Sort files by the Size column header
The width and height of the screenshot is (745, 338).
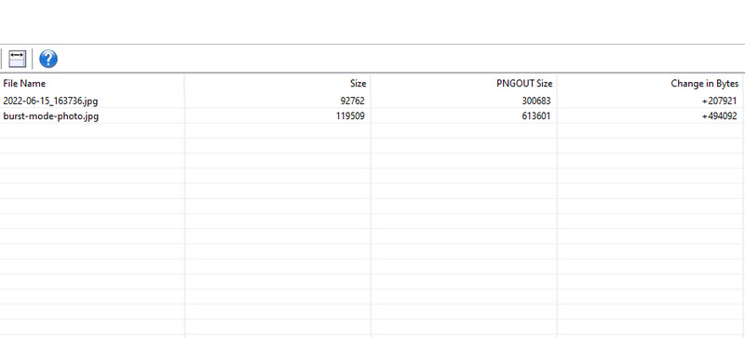[x=277, y=83]
